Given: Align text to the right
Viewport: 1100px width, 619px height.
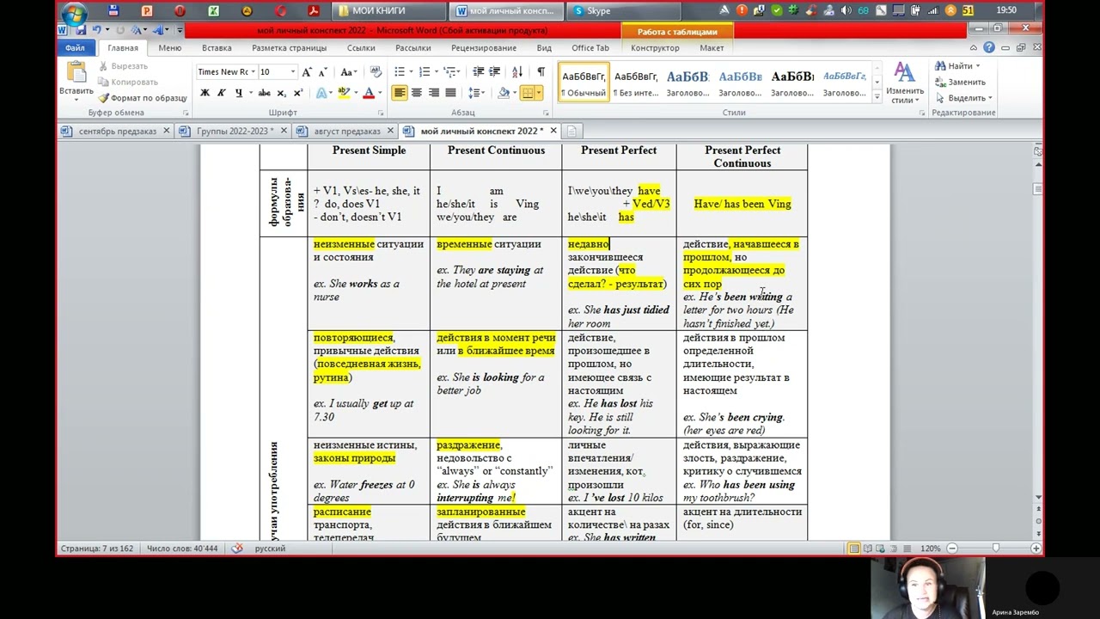Looking at the screenshot, I should coord(433,93).
